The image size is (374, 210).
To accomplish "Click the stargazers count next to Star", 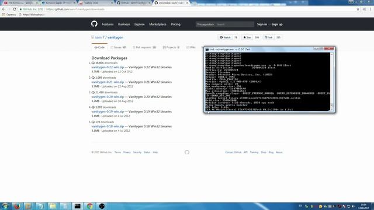I will (257, 37).
